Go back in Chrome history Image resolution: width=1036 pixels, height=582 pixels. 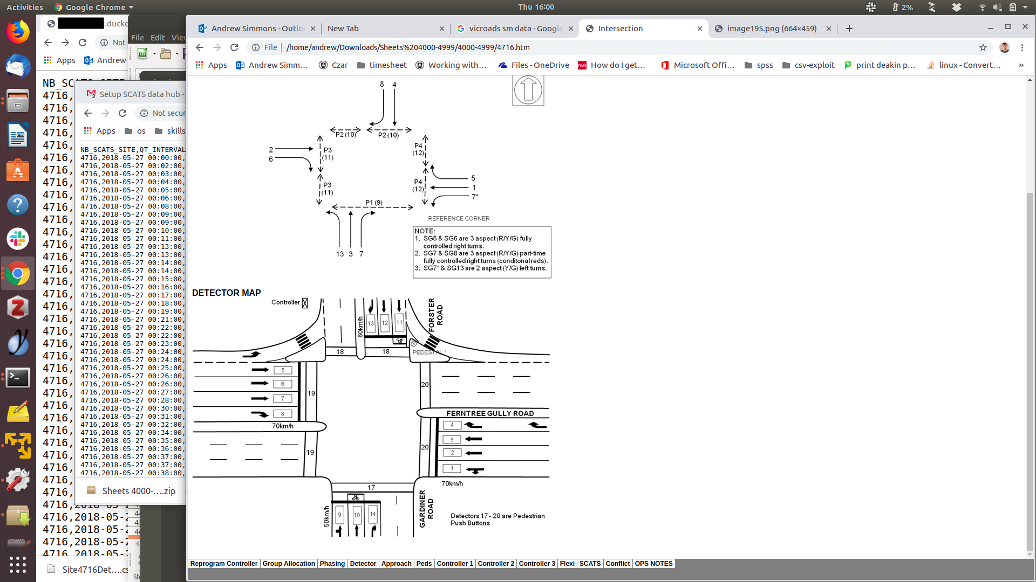(x=200, y=47)
